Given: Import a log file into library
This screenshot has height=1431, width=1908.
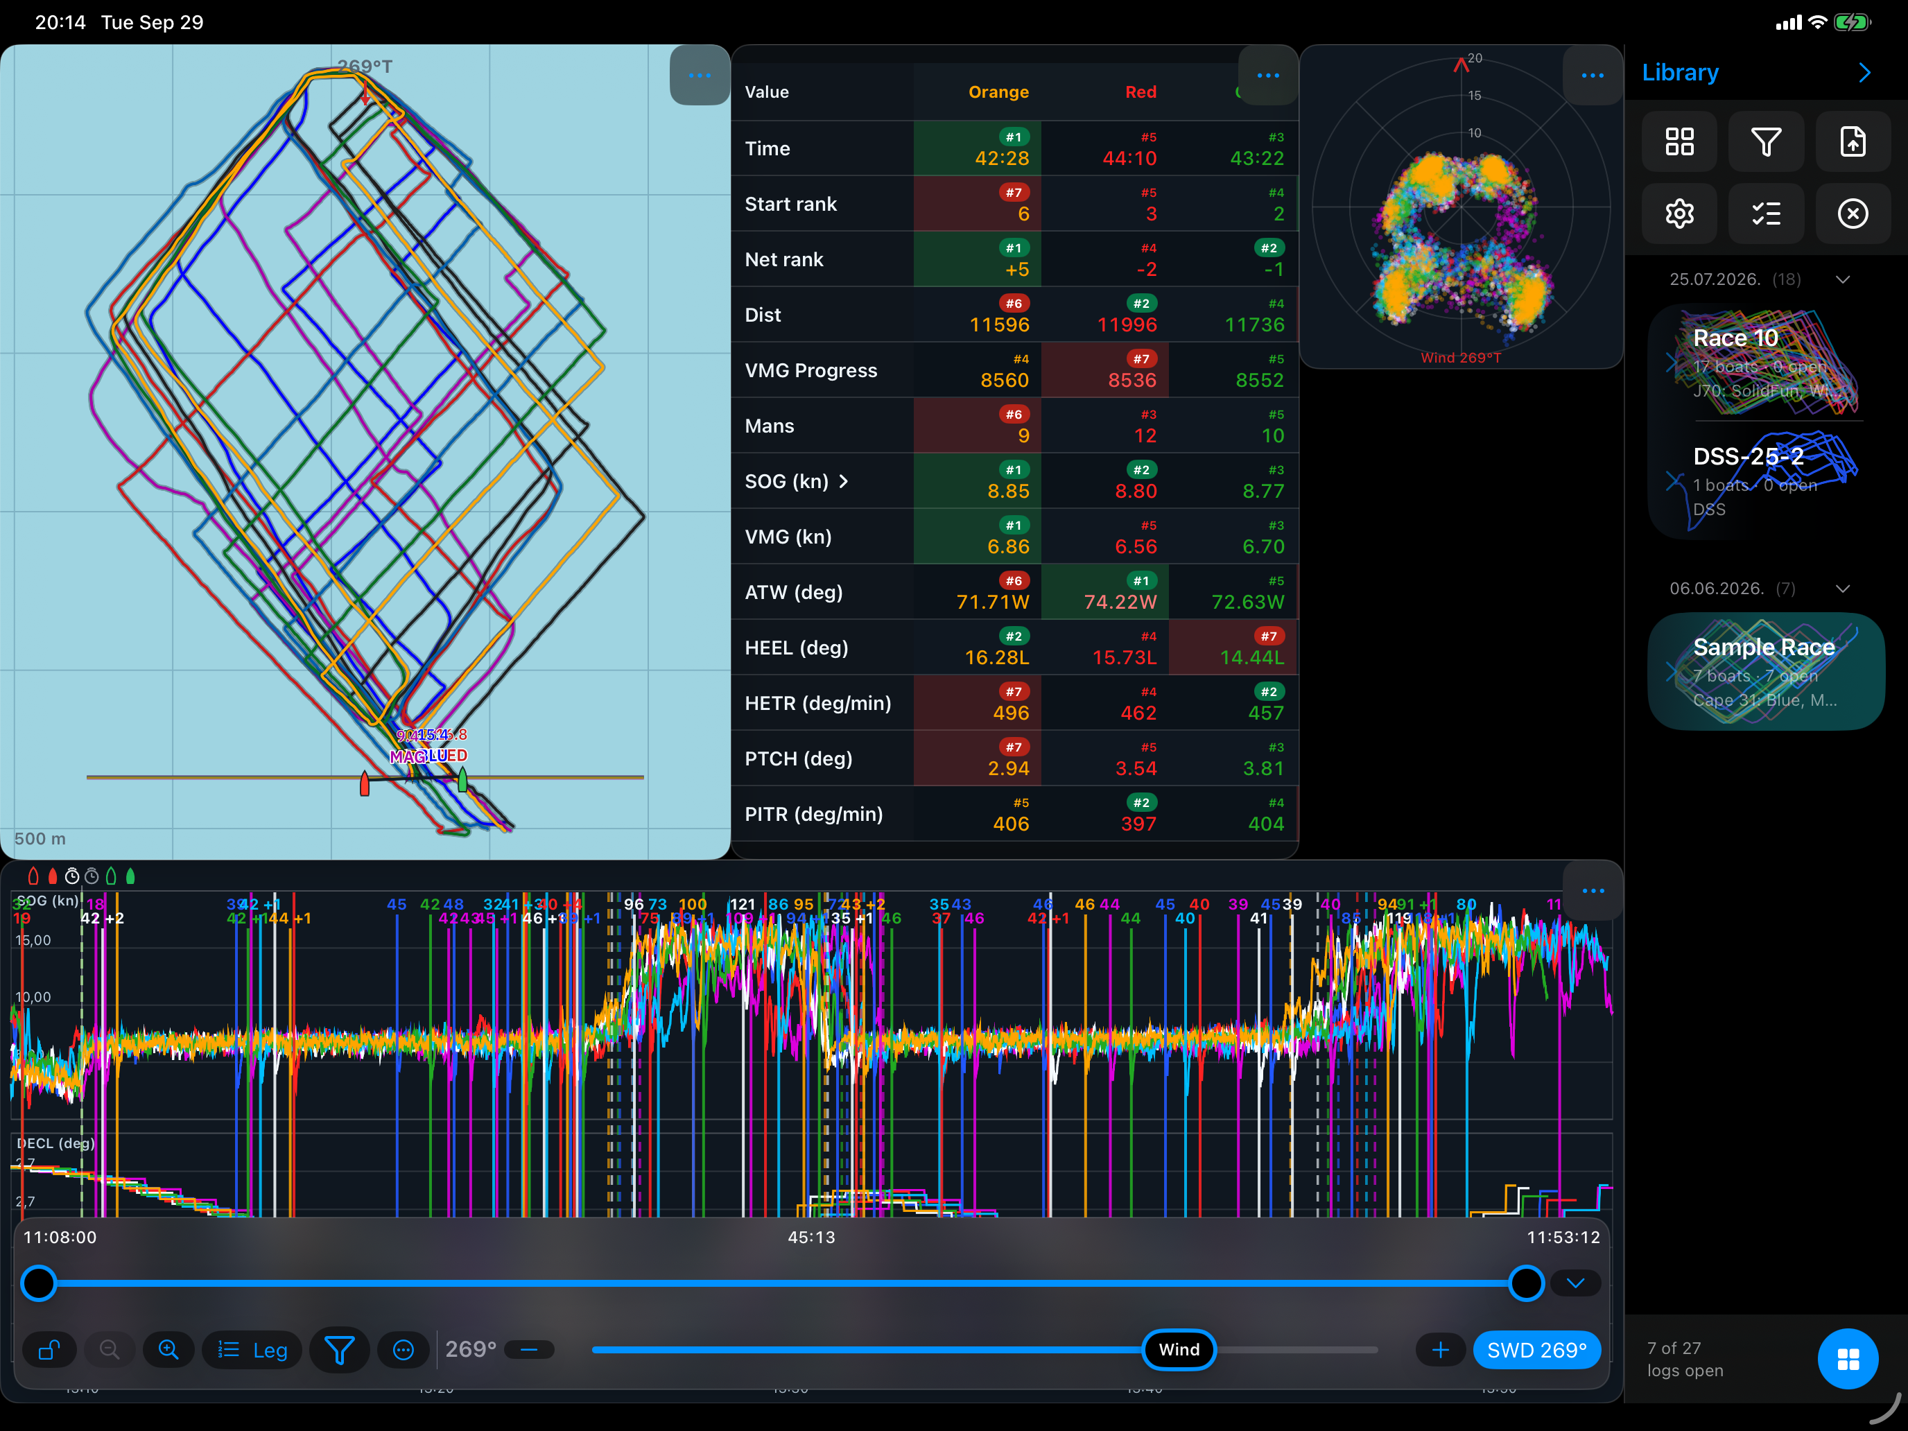Looking at the screenshot, I should click(1853, 141).
